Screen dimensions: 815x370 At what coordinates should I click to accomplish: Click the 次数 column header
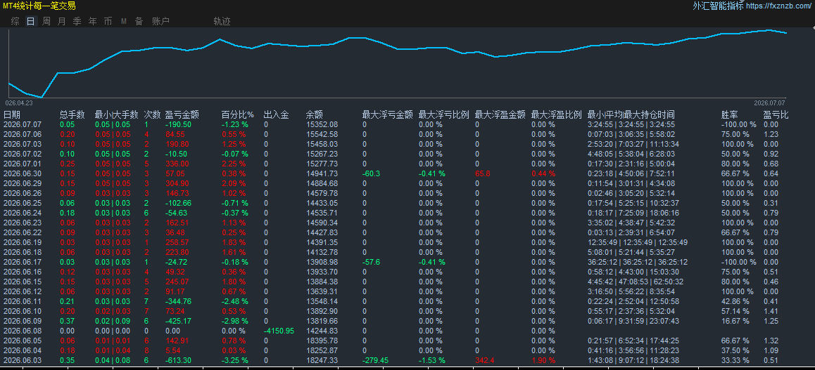coord(152,114)
